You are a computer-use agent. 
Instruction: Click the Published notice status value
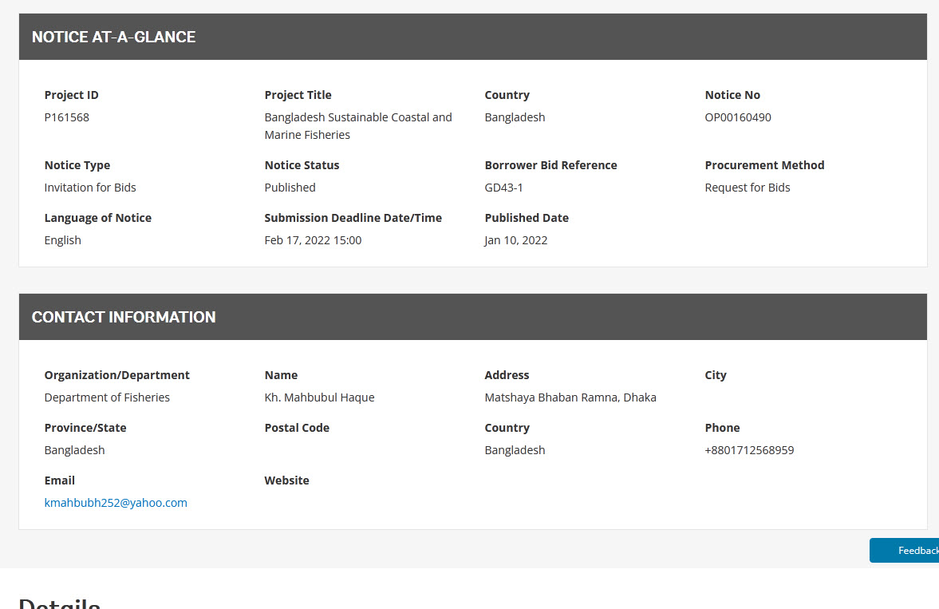pos(290,188)
